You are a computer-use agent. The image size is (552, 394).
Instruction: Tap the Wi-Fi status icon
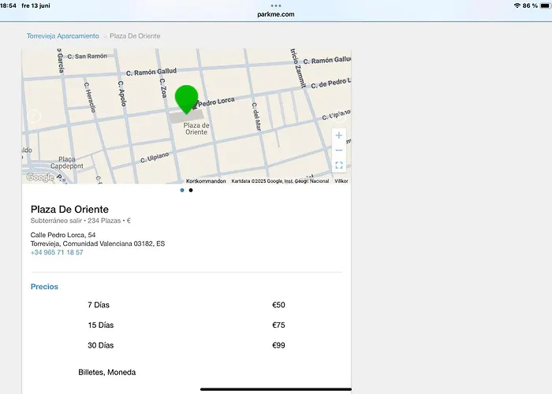[517, 6]
